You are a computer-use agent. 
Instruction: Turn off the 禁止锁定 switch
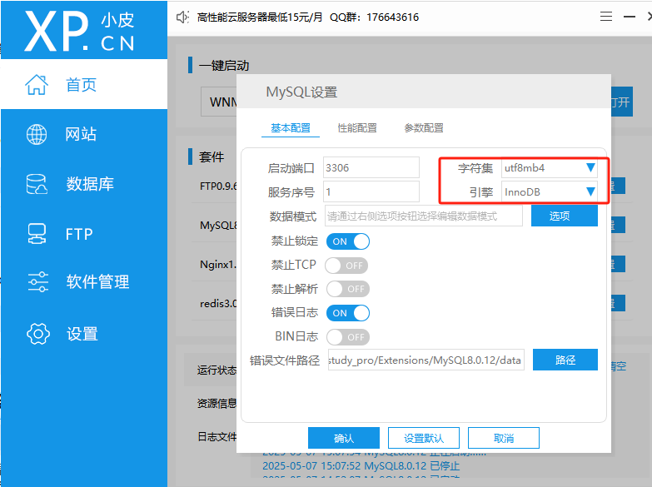pos(348,241)
